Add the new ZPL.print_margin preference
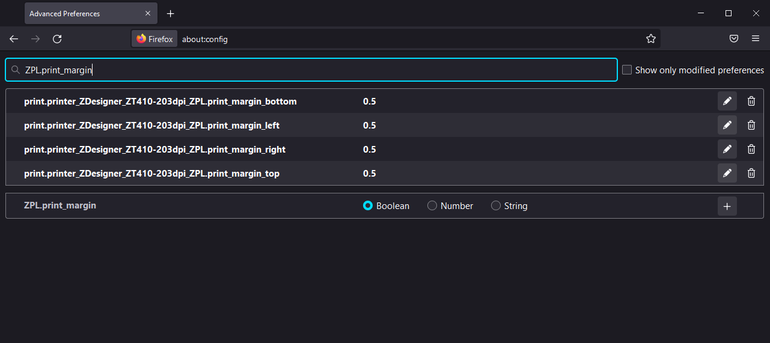The image size is (770, 343). (727, 206)
